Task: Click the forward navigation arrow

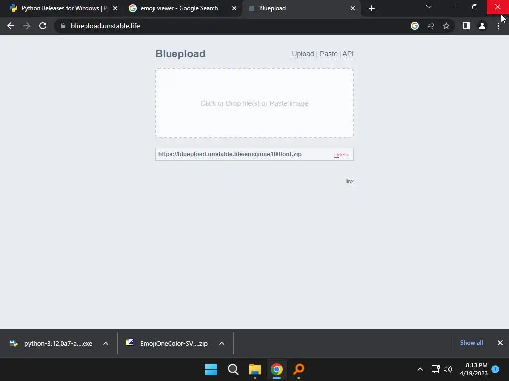Action: point(27,26)
